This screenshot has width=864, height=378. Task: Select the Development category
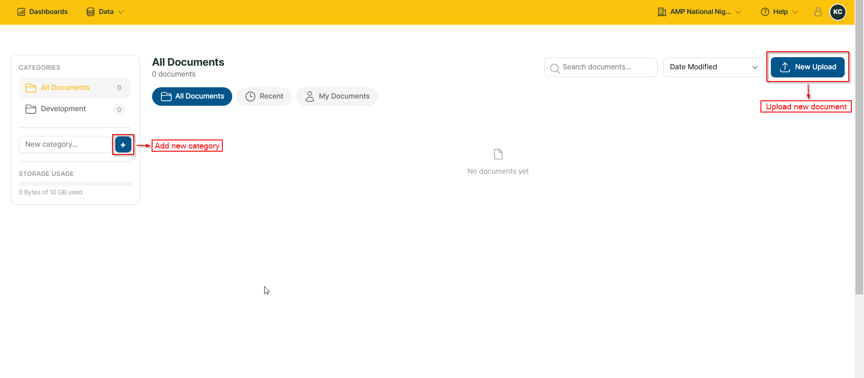click(75, 109)
